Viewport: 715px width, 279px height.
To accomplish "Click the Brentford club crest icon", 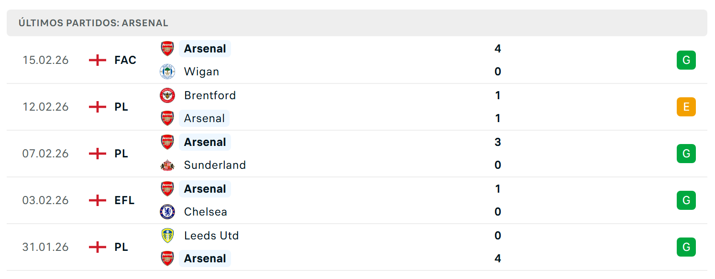I will pyautogui.click(x=167, y=95).
